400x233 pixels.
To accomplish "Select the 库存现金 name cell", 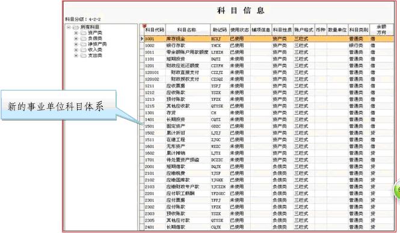I will (188, 39).
